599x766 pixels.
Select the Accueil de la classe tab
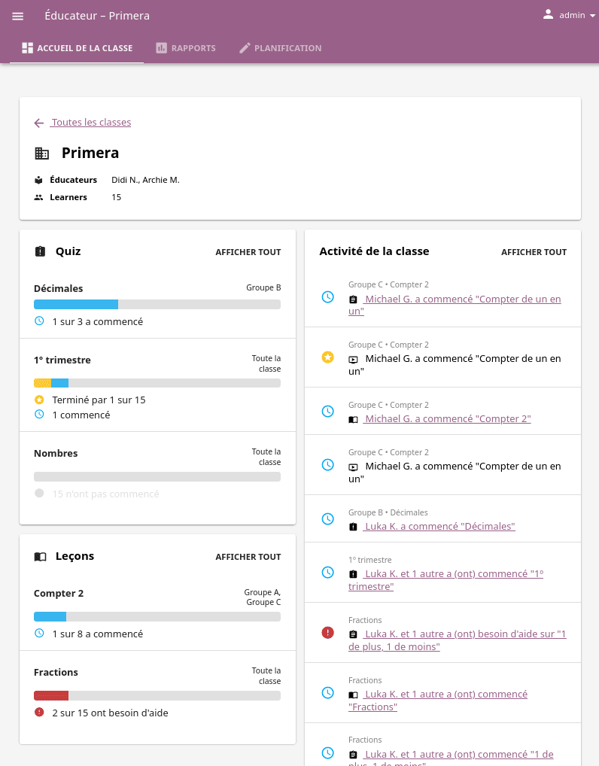(x=77, y=48)
